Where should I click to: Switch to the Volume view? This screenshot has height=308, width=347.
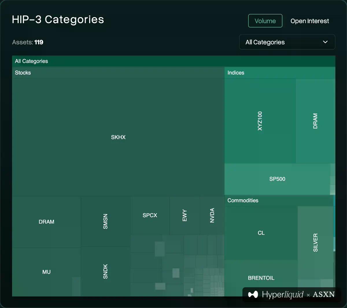pyautogui.click(x=265, y=21)
